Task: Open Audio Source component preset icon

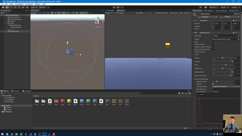Action: (x=236, y=33)
